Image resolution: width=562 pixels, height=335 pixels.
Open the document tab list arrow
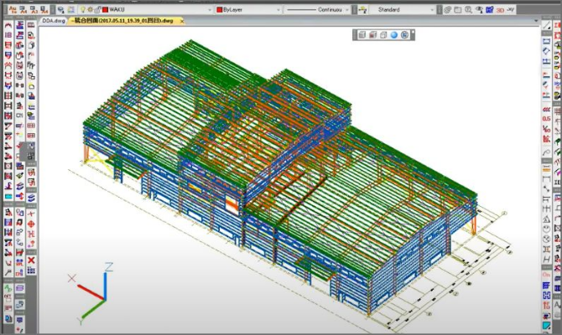(x=536, y=21)
